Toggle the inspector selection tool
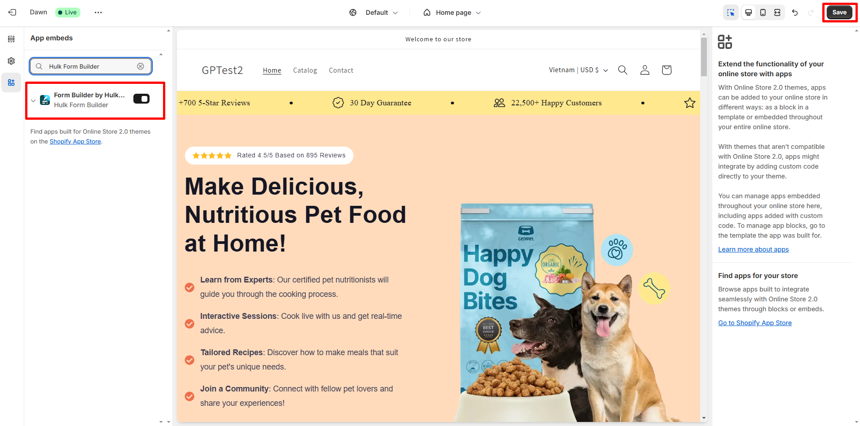The height and width of the screenshot is (426, 860). [x=731, y=13]
